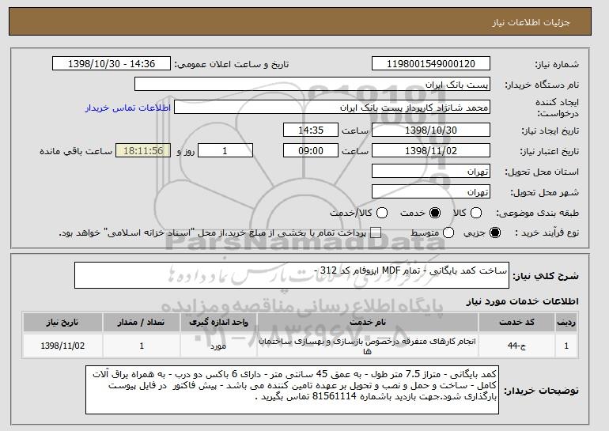609x431 pixels.
Task: Click the اطلاعات خدمات مورد نیاز heading
Action: click(x=522, y=301)
